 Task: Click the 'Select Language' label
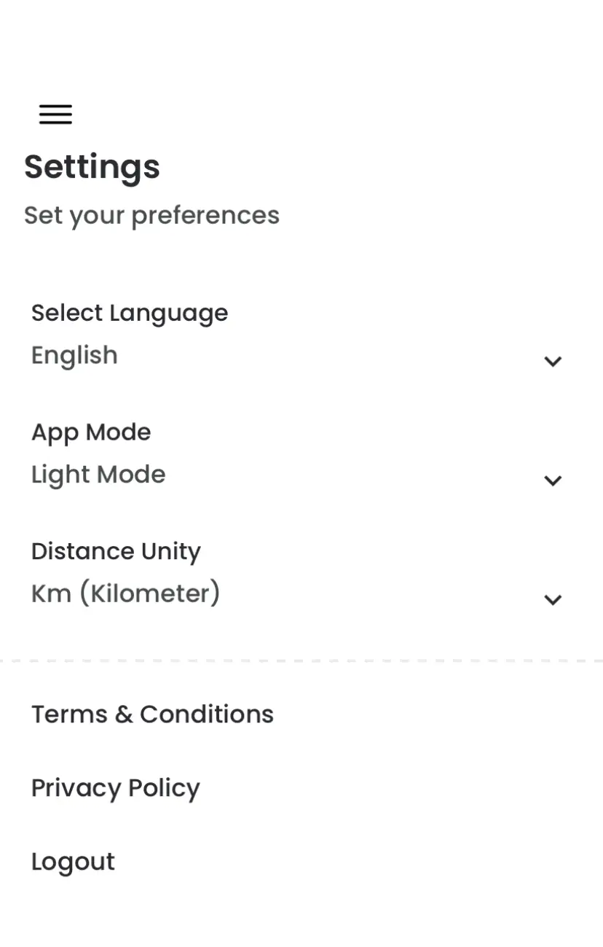[x=130, y=313]
